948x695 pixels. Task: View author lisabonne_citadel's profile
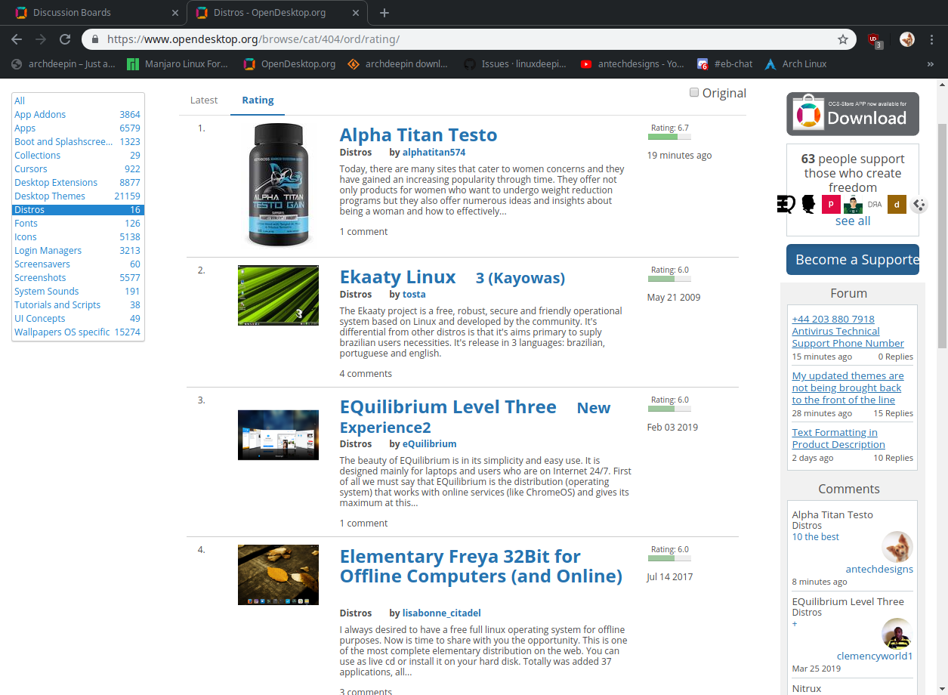tap(441, 613)
